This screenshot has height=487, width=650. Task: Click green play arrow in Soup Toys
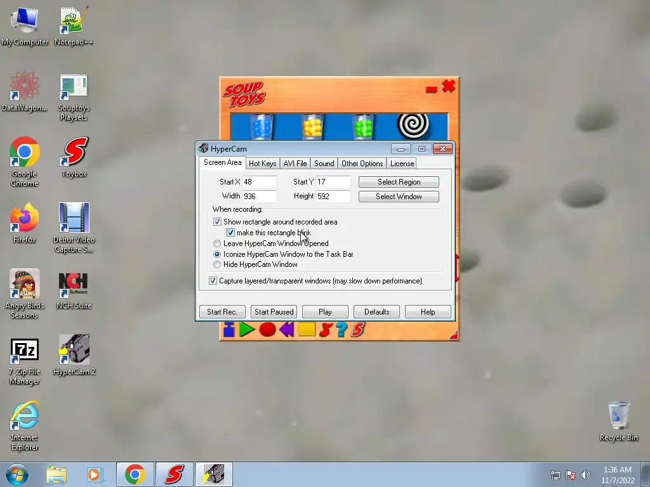coord(247,330)
